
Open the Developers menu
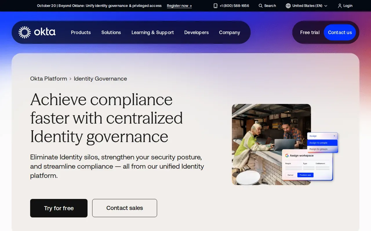point(197,32)
